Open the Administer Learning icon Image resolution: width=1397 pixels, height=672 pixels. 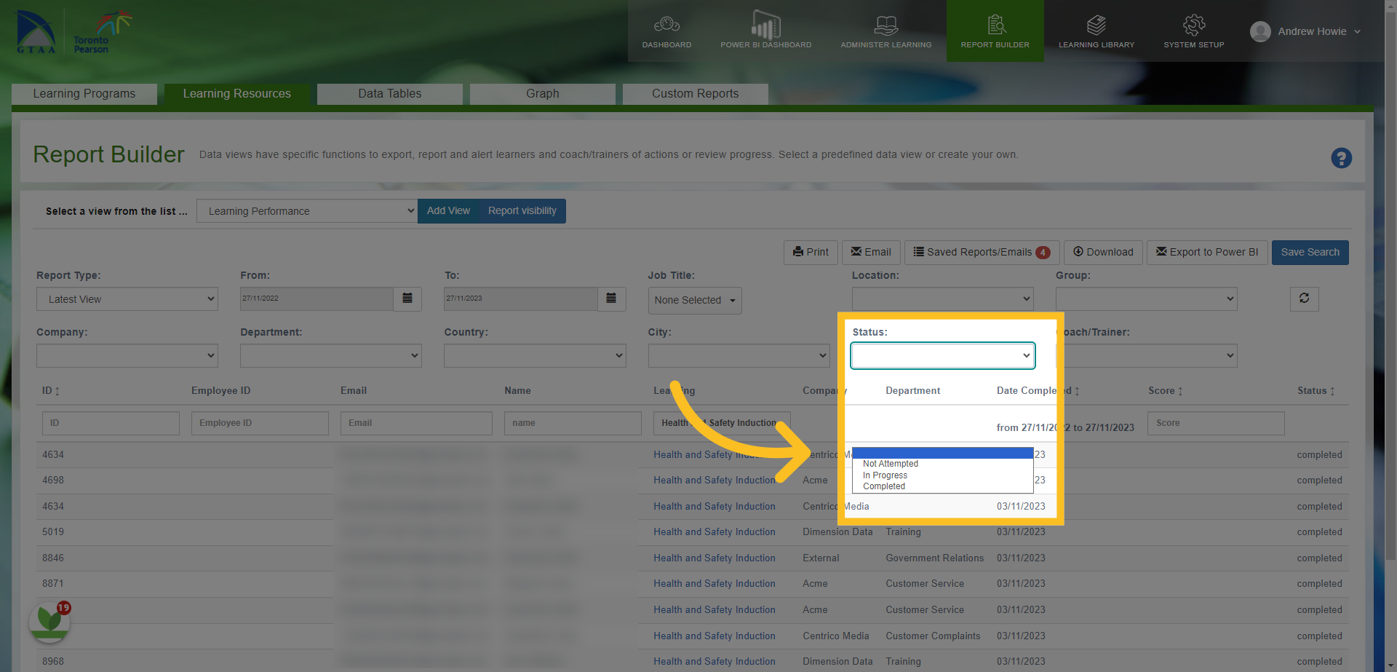pyautogui.click(x=885, y=25)
